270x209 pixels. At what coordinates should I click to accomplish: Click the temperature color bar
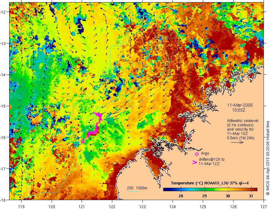[x=210, y=190]
